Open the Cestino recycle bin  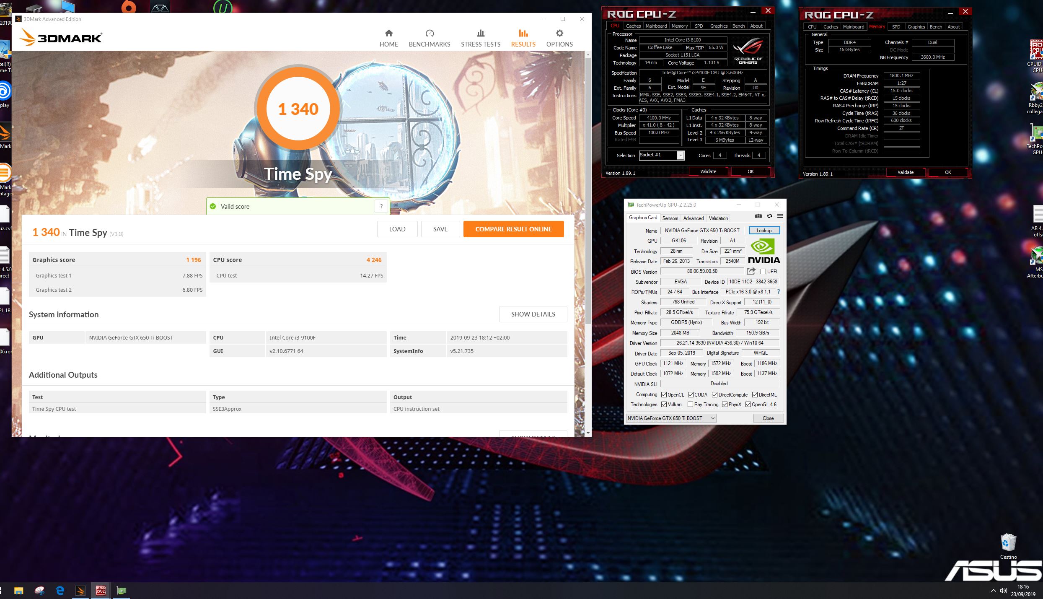pyautogui.click(x=1008, y=546)
